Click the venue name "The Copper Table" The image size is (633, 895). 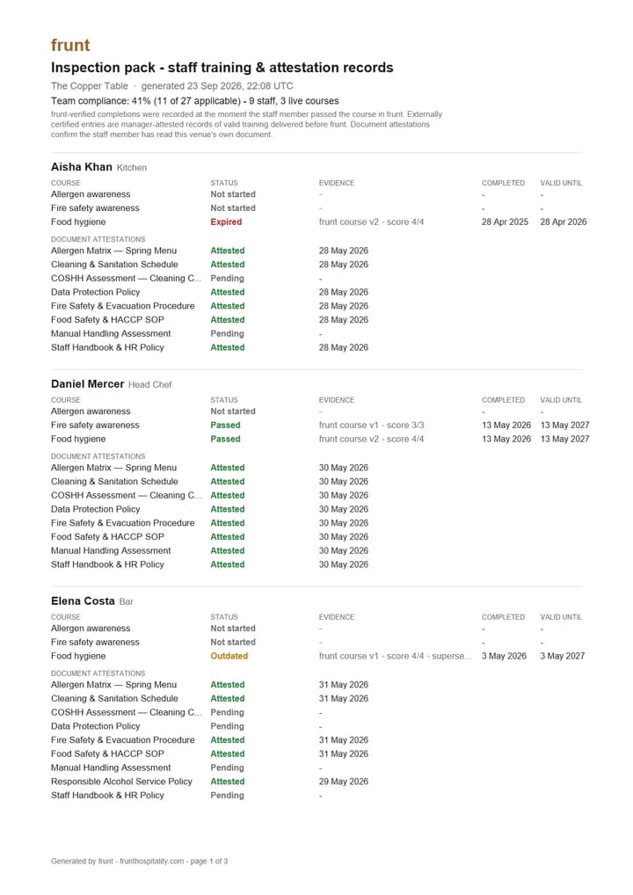[90, 86]
